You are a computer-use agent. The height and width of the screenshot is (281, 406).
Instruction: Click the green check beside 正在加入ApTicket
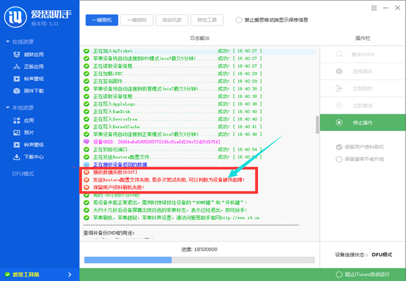[x=86, y=51]
